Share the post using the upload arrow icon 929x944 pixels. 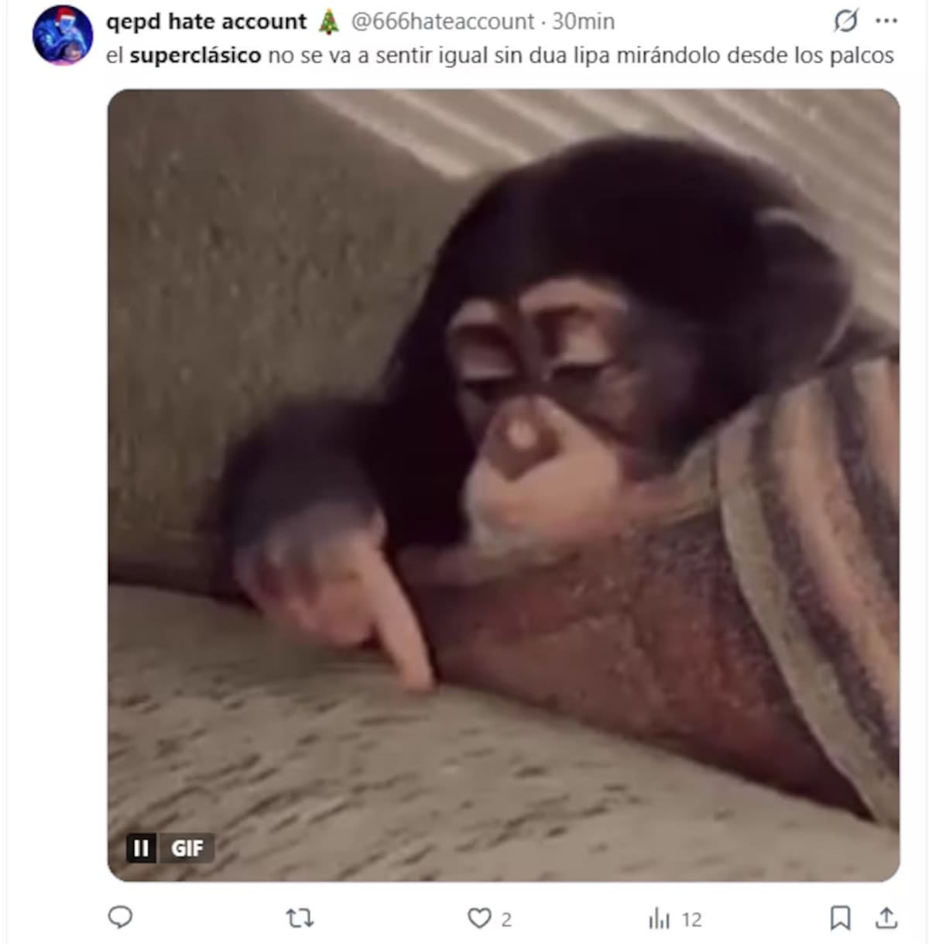point(886,918)
